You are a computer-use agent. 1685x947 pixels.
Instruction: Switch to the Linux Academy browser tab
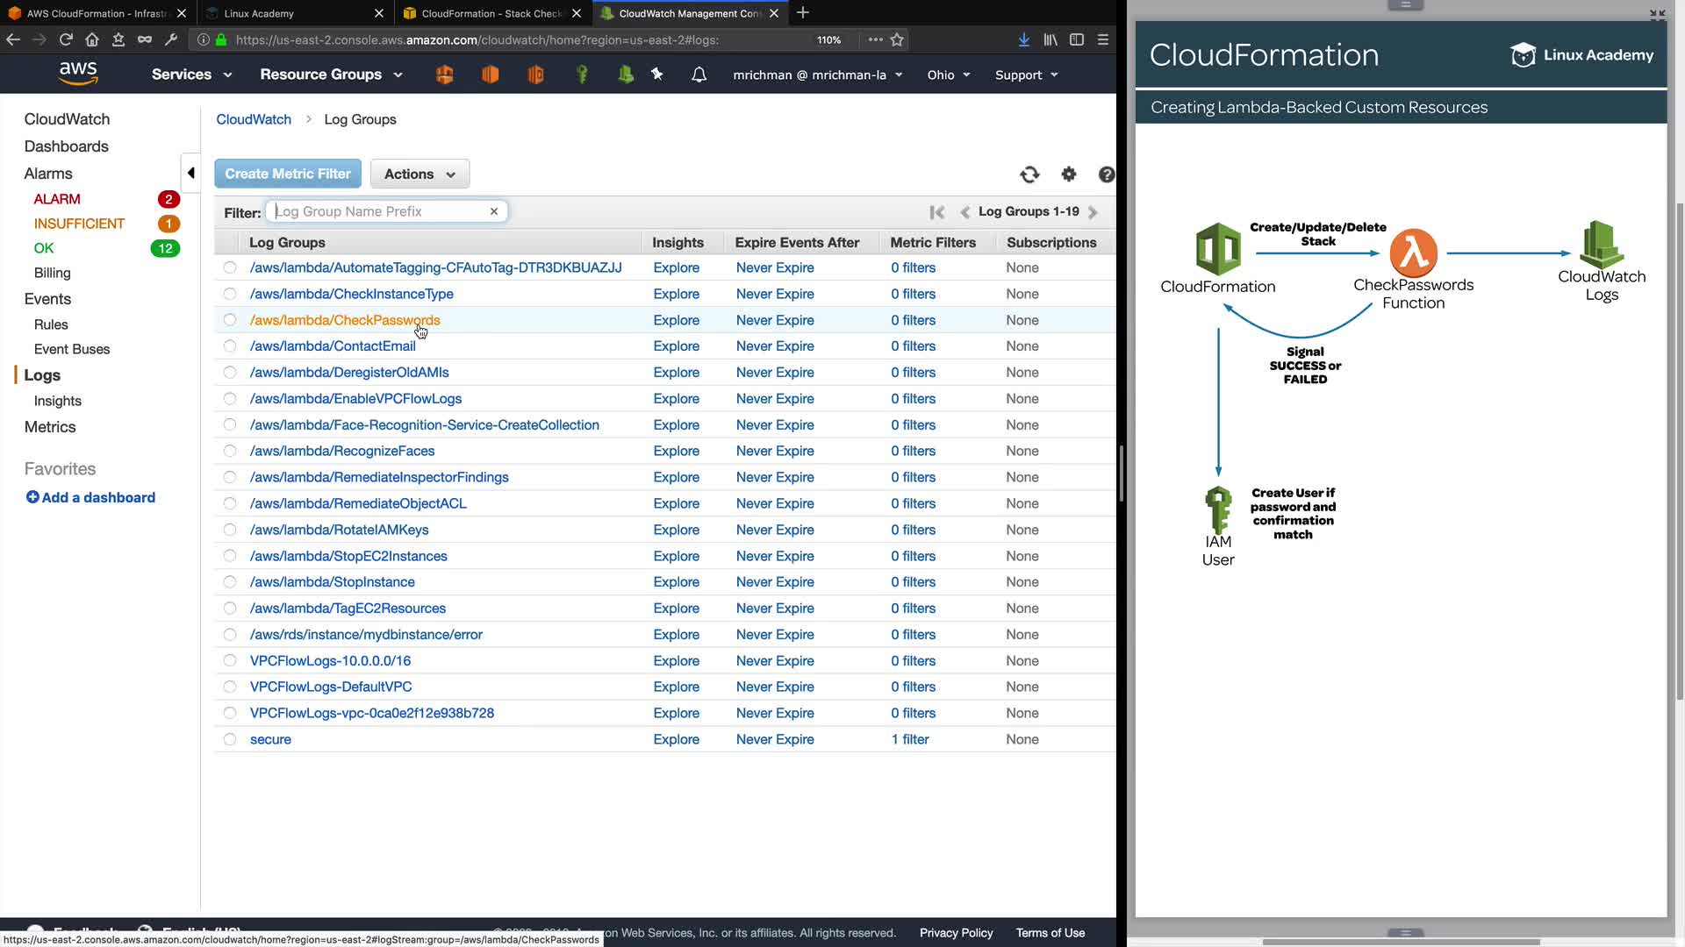(259, 13)
